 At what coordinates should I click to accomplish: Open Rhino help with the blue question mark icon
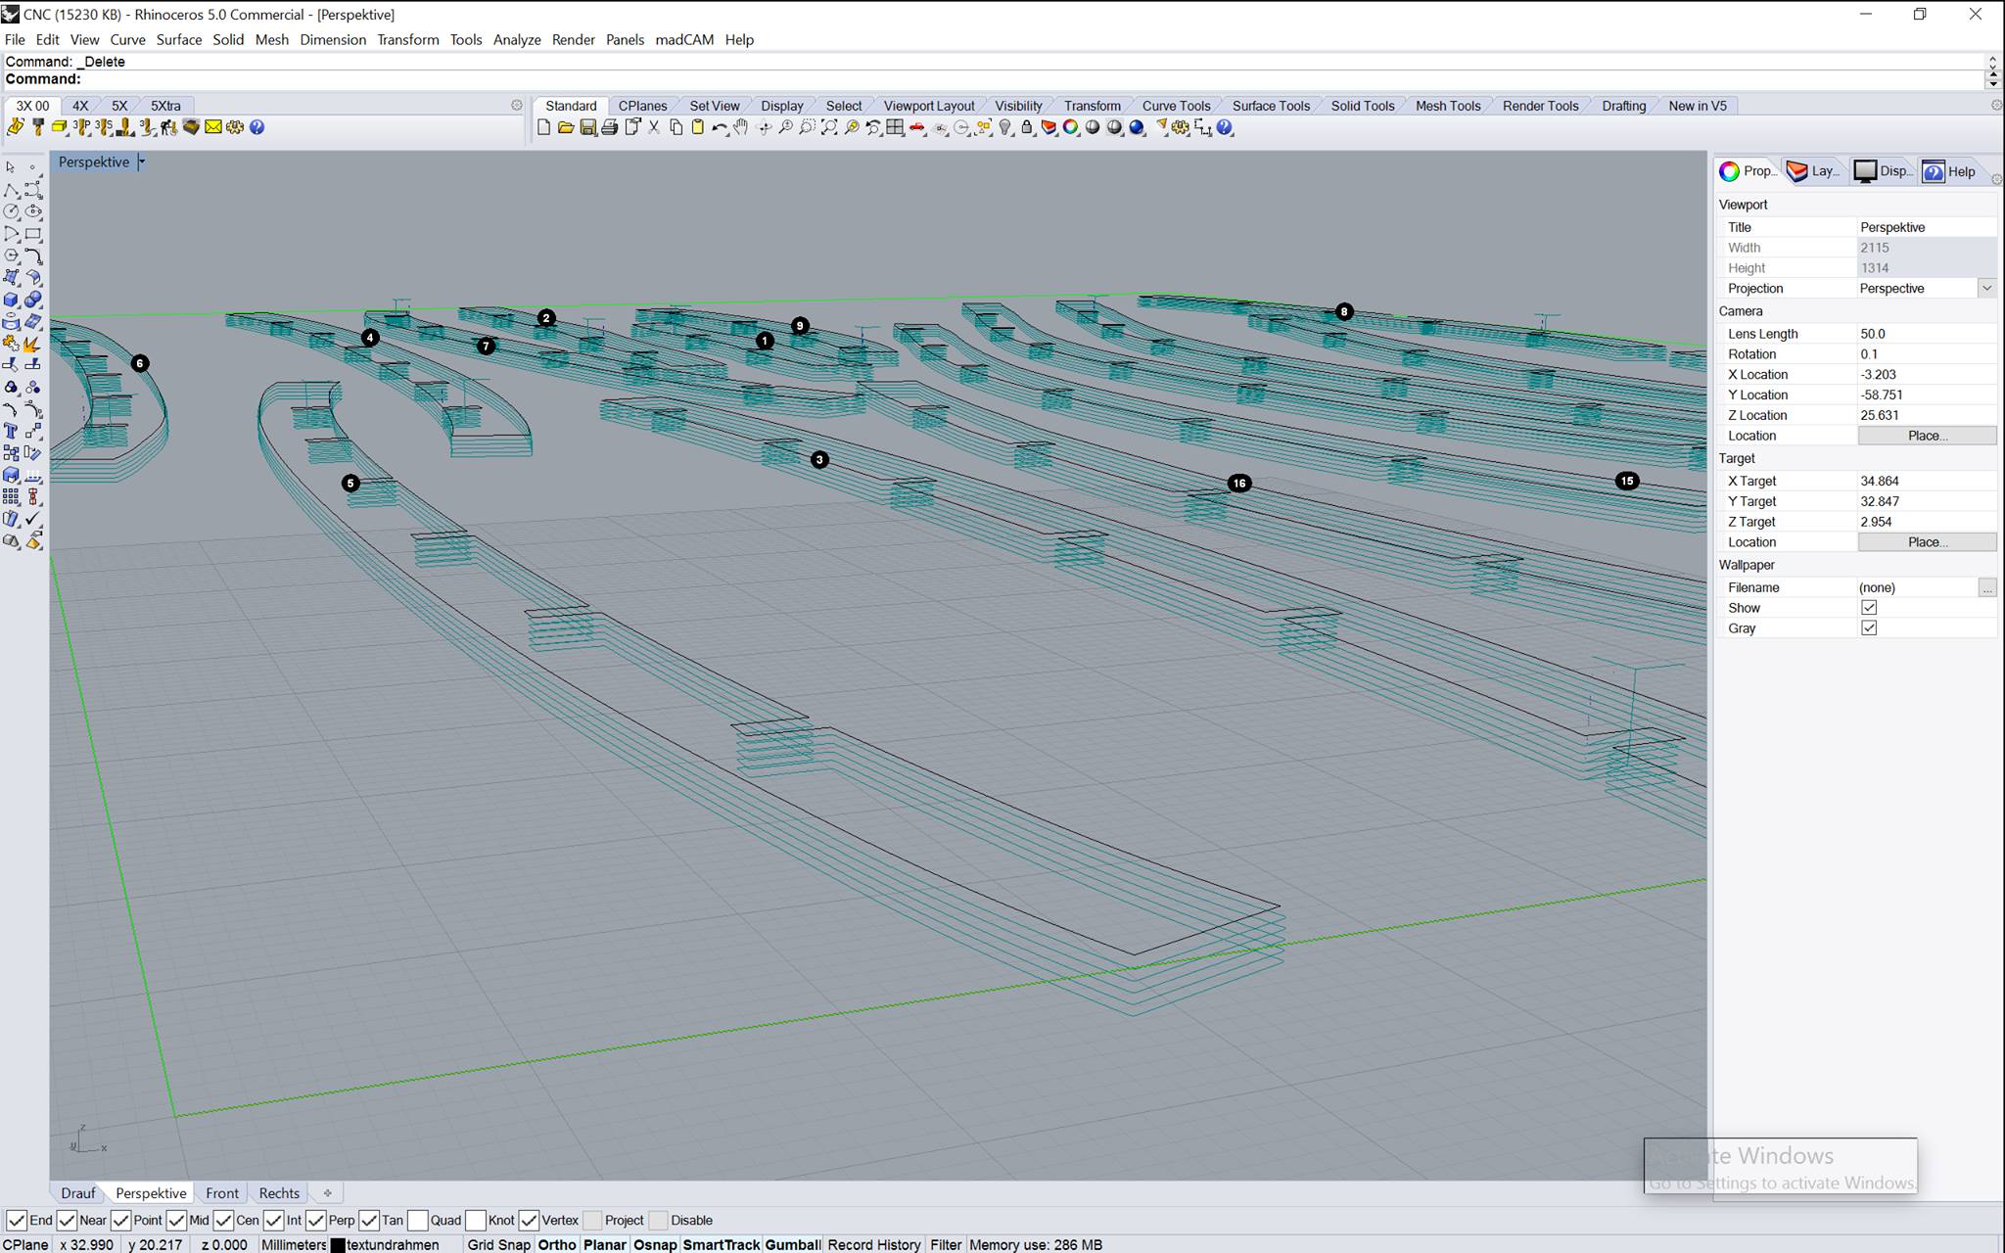[1225, 127]
